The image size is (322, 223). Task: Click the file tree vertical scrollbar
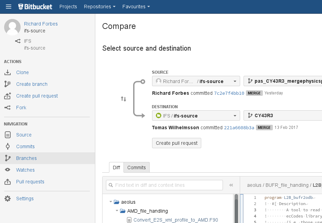click(236, 209)
